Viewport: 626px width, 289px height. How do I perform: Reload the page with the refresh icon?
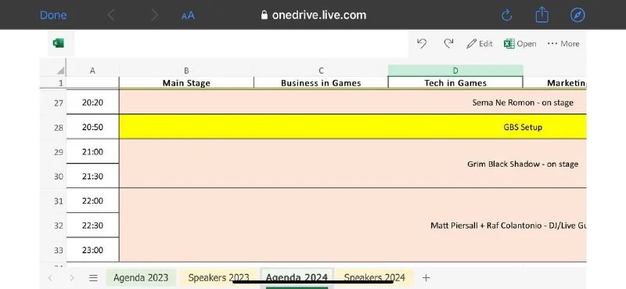point(506,15)
